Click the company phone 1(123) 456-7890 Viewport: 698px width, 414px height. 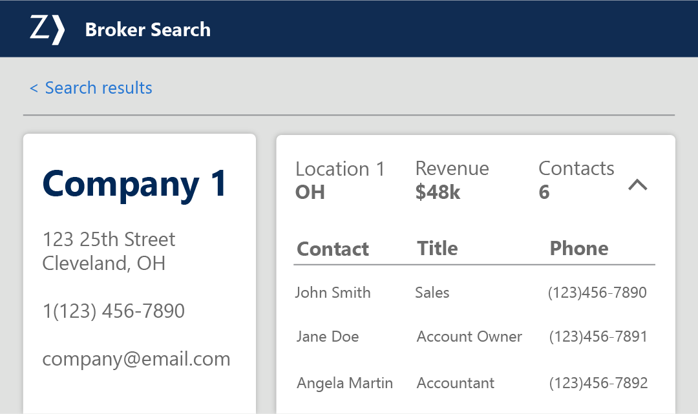pyautogui.click(x=114, y=311)
